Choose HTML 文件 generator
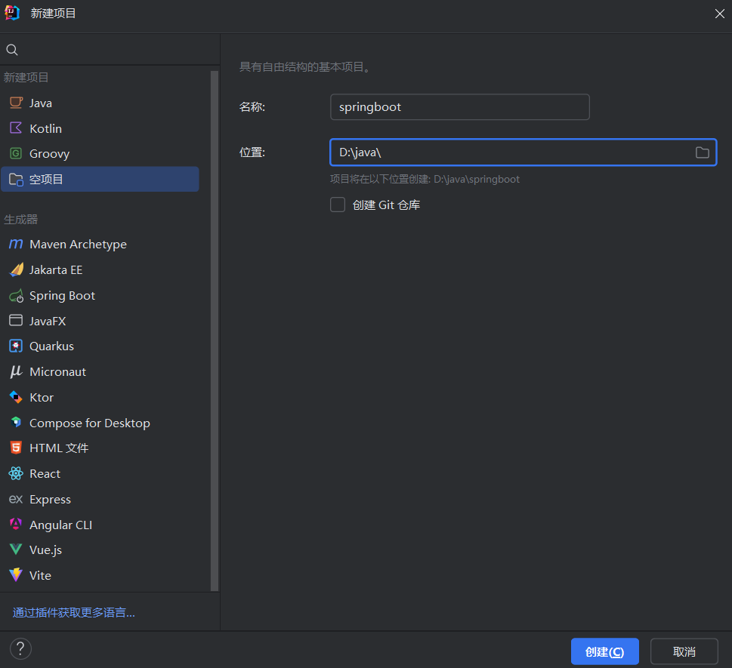Image resolution: width=732 pixels, height=668 pixels. click(x=100, y=448)
